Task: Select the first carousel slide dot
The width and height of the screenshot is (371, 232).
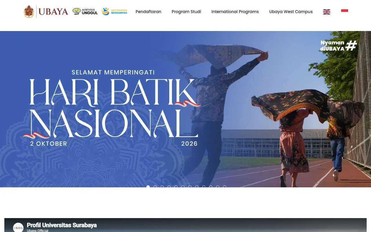Action: point(148,187)
